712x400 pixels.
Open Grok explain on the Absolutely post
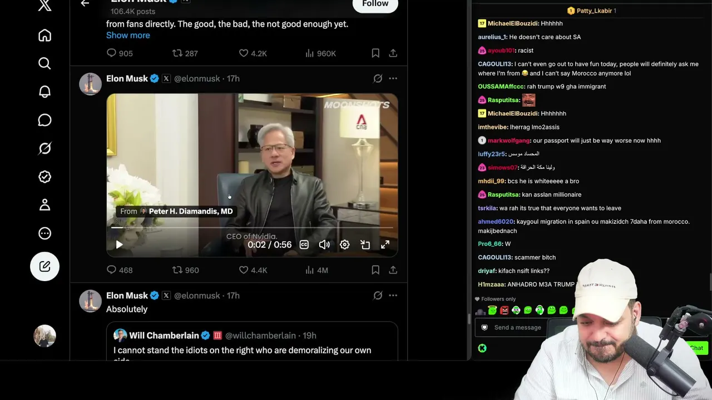[378, 296]
